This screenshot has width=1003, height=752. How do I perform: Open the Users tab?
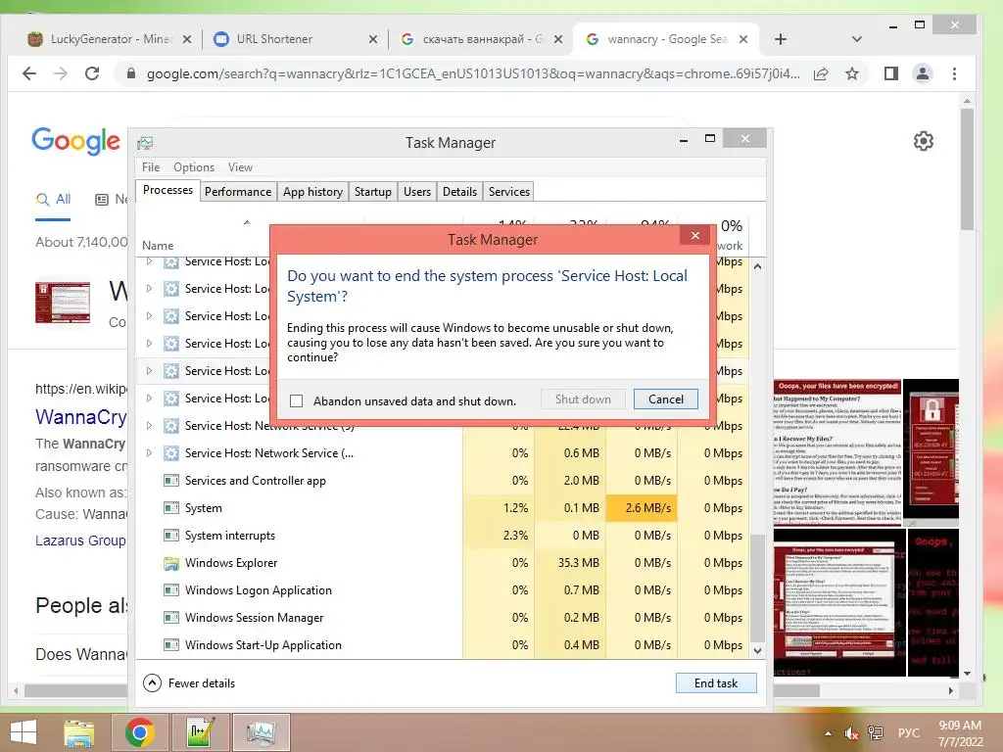click(x=417, y=192)
